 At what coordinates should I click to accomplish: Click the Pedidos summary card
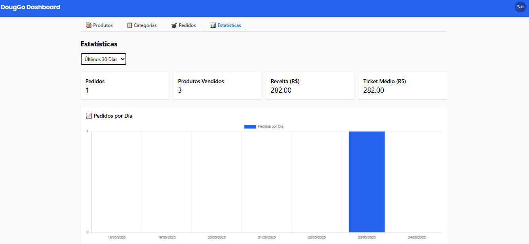(125, 86)
